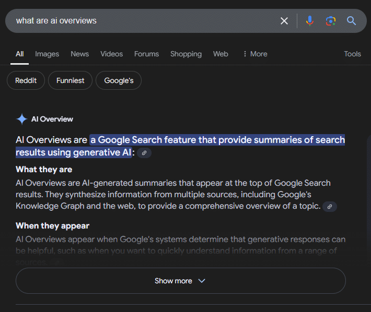Open source link icon after Knowledge Graph paragraph

coord(329,207)
